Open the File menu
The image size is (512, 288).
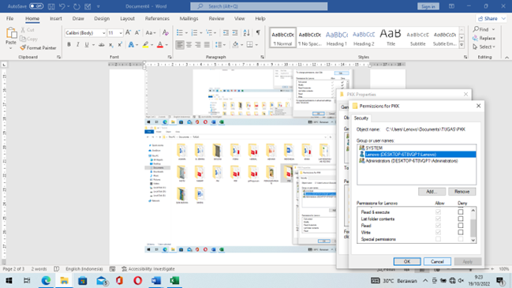click(x=9, y=19)
